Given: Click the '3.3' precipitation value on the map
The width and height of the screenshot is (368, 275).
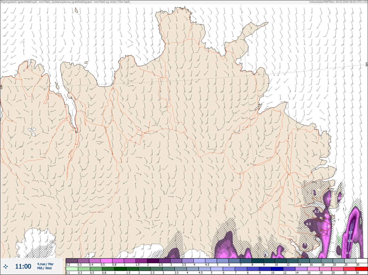Looking at the screenshot, I should (348, 253).
